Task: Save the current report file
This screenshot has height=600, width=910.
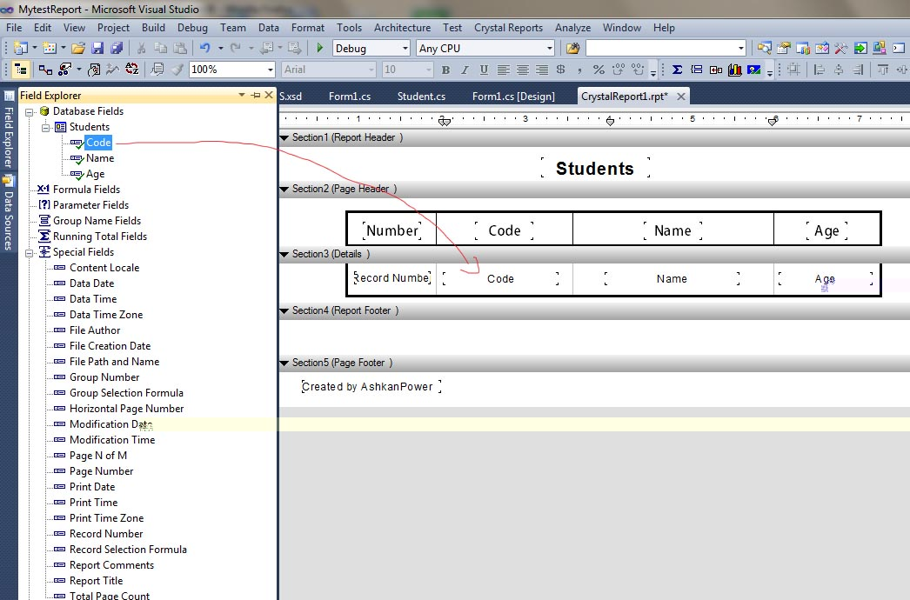Action: 97,48
